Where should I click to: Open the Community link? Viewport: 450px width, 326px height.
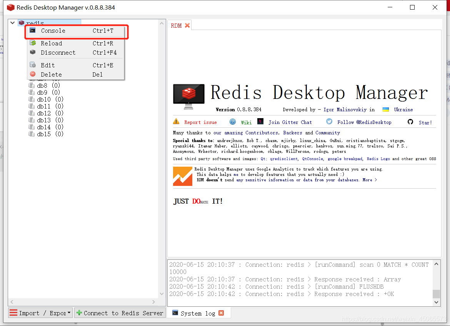point(327,133)
